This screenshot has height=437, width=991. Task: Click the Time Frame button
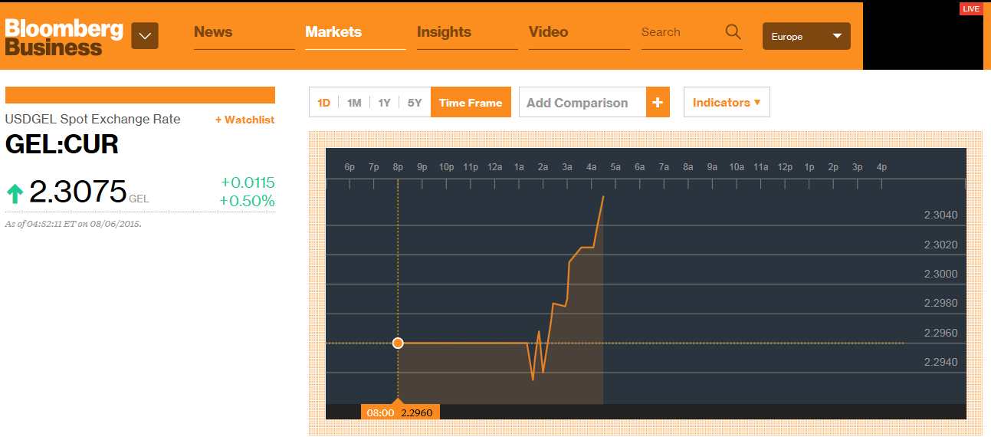(x=471, y=103)
